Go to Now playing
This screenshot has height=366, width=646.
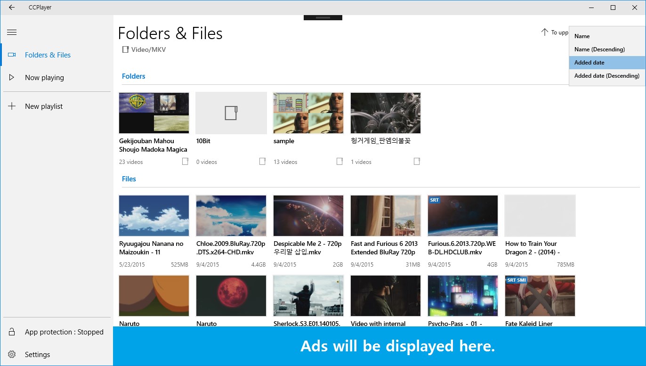(57, 78)
